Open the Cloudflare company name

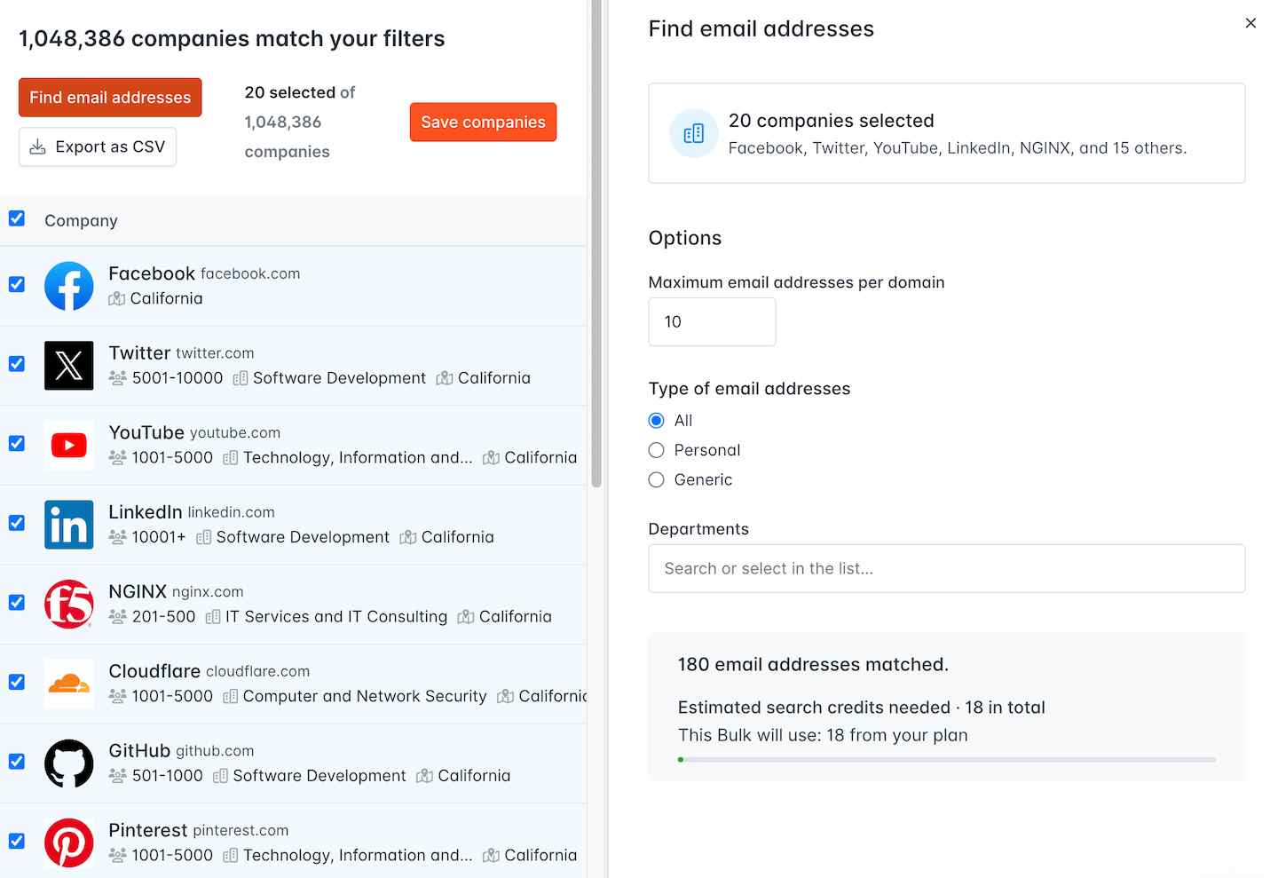coord(154,671)
